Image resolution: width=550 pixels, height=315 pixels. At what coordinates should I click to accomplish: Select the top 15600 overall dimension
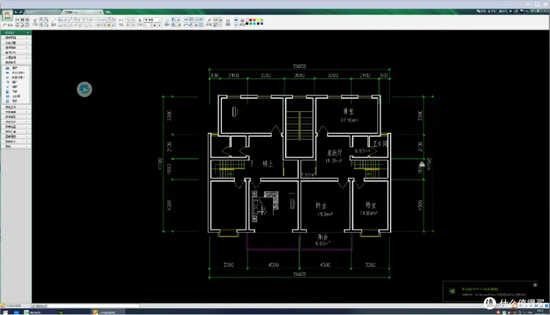[299, 66]
